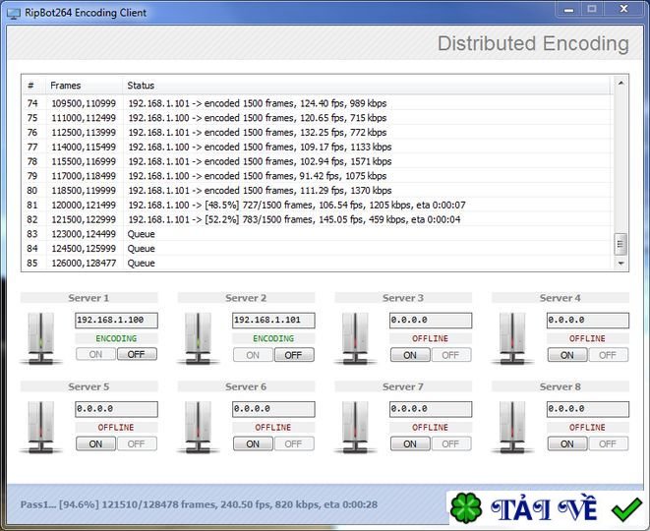Click the Server 5 heading label

click(x=89, y=386)
